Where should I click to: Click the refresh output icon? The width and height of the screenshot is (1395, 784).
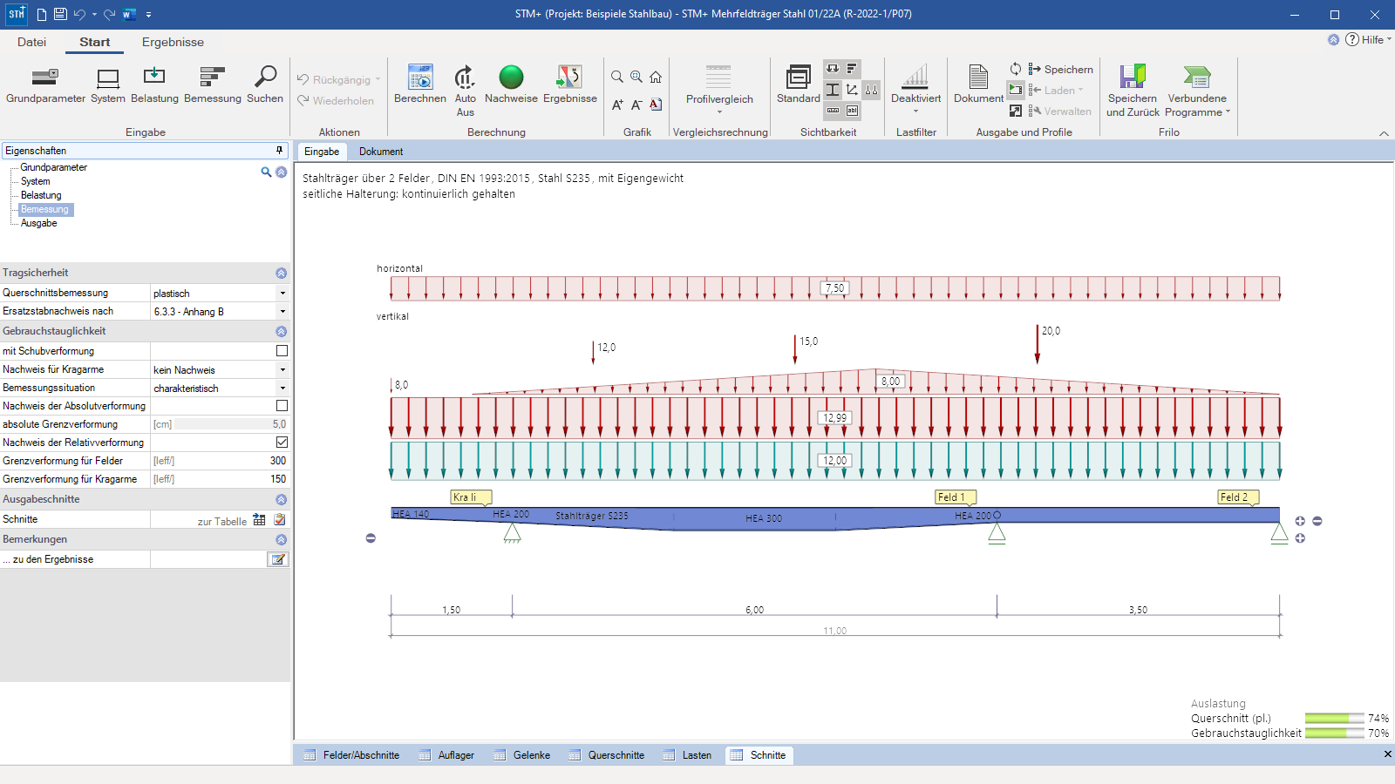click(x=1016, y=69)
